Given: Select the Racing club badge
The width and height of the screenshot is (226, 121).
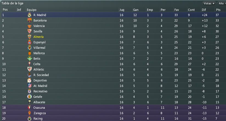Looking at the screenshot, I should click(x=30, y=119).
